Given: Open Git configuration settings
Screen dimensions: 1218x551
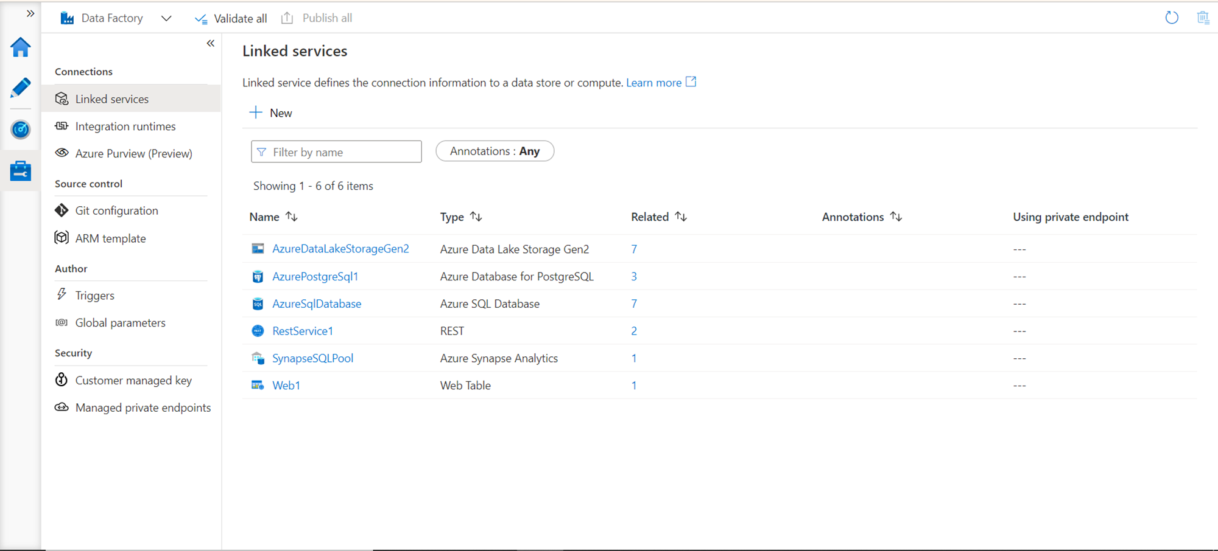Looking at the screenshot, I should [x=116, y=210].
